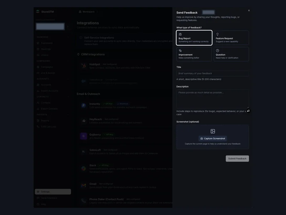Click HubSpot's Not configured label
286x215 pixels.
pyautogui.click(x=110, y=64)
